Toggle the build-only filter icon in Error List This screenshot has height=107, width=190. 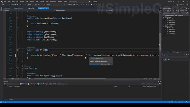click(x=50, y=84)
